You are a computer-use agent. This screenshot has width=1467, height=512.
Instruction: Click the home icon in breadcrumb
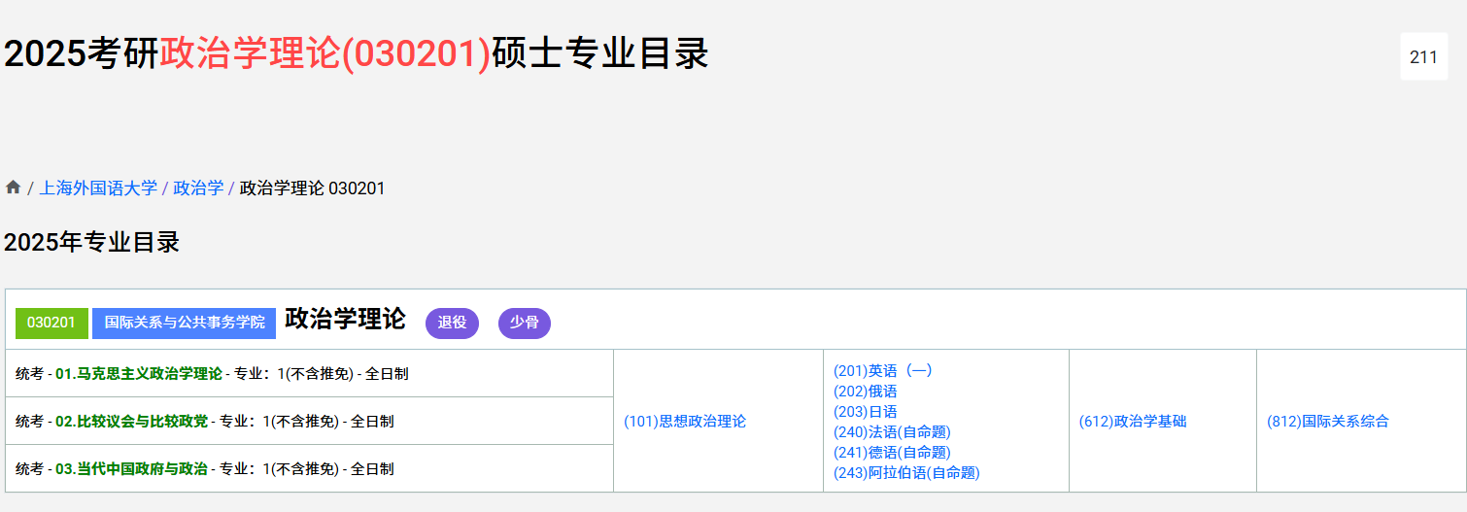(13, 188)
